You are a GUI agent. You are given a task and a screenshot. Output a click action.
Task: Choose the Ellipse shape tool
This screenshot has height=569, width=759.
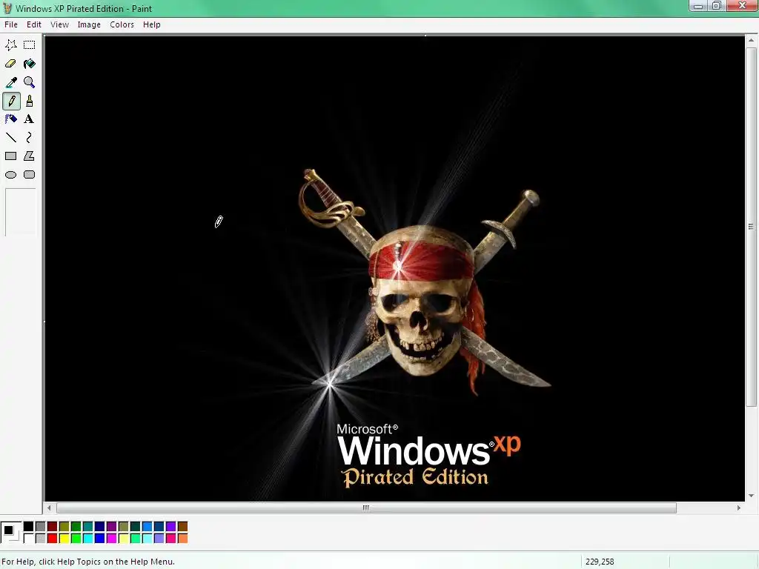pos(10,175)
